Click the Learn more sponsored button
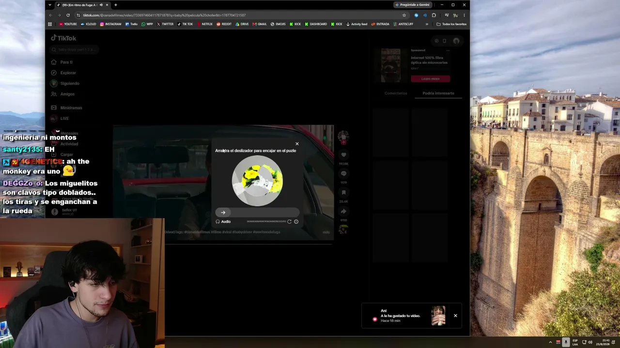Viewport: 620px width, 348px height. click(x=430, y=79)
